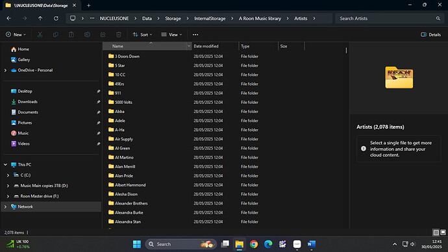The image size is (448, 252).
Task: Click the Storage breadcrumb segment
Action: pos(173,18)
